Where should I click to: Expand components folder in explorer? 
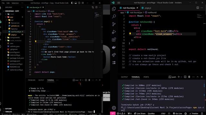[15, 38]
